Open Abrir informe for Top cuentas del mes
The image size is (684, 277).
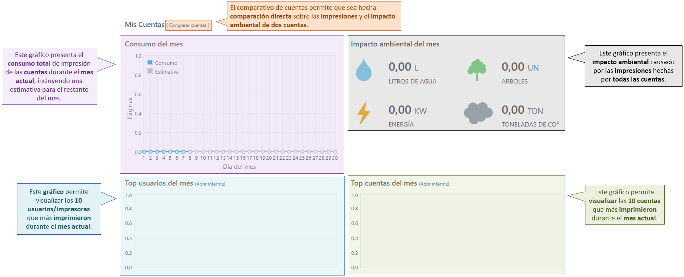pos(434,184)
